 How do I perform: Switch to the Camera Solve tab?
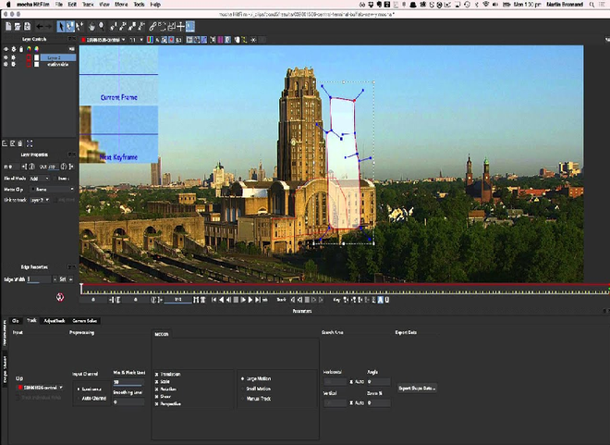(x=84, y=321)
